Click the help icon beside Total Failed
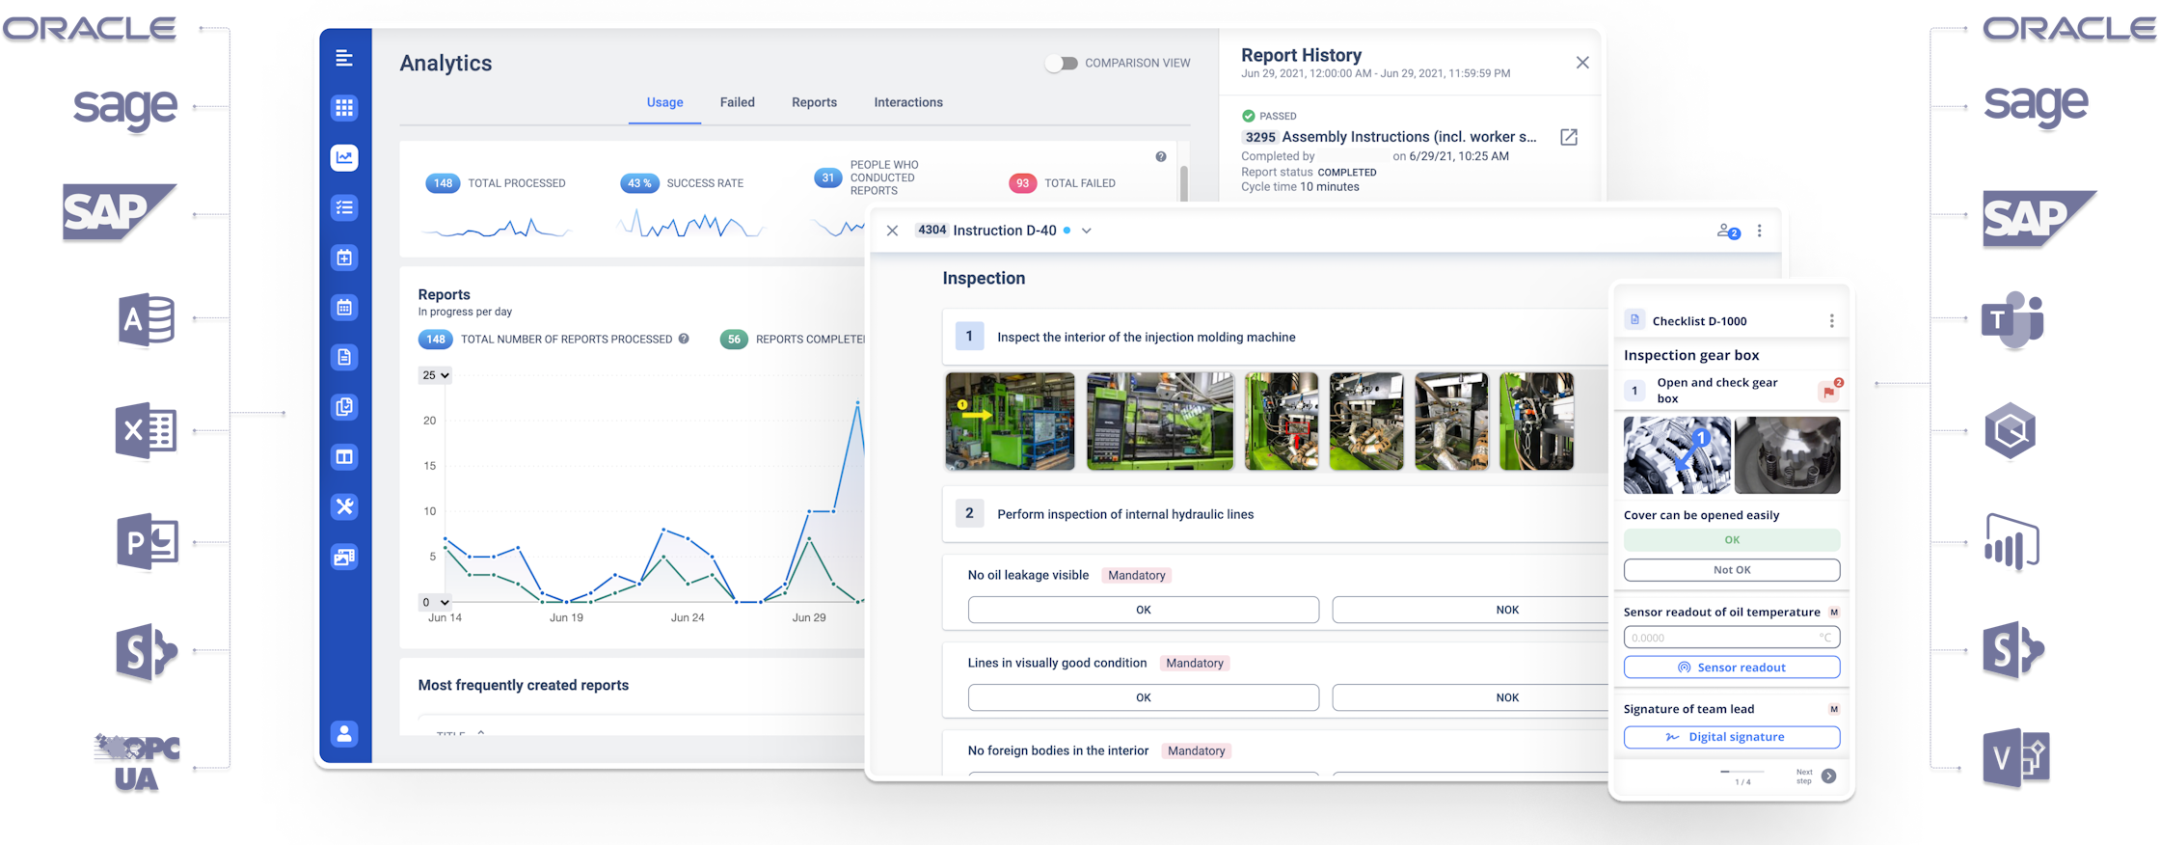2160x845 pixels. 1161,157
